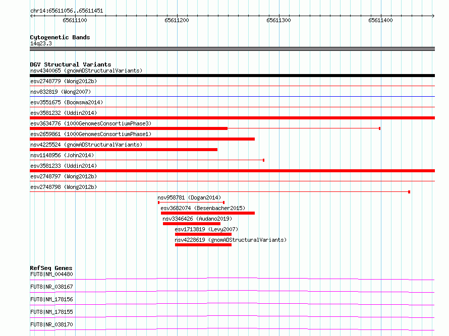Select ruler position 65611400
The image size is (449, 336).
click(x=380, y=20)
